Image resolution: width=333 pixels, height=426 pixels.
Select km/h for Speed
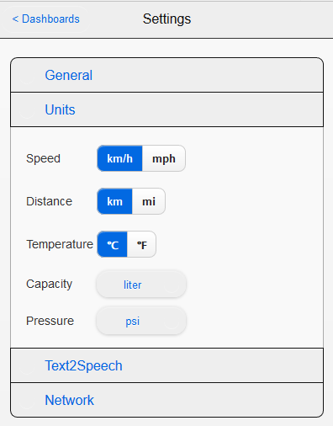click(x=119, y=158)
